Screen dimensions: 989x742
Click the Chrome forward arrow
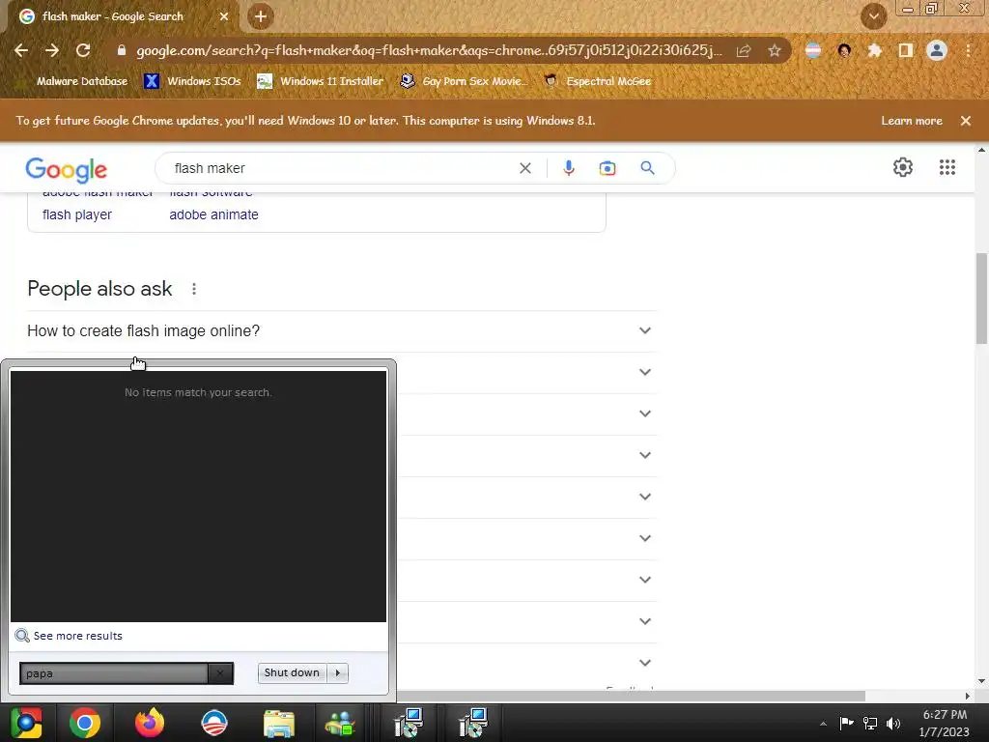52,50
